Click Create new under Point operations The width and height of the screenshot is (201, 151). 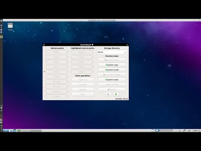[x=82, y=80]
